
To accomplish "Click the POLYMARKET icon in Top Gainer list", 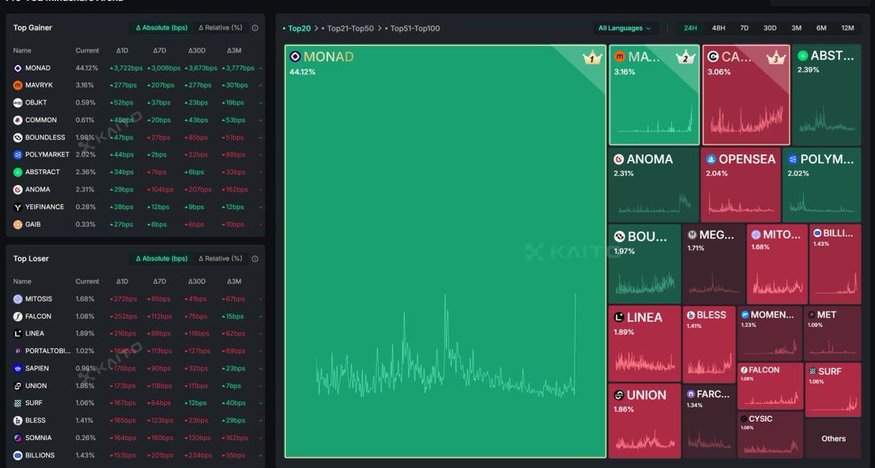I will 18,155.
